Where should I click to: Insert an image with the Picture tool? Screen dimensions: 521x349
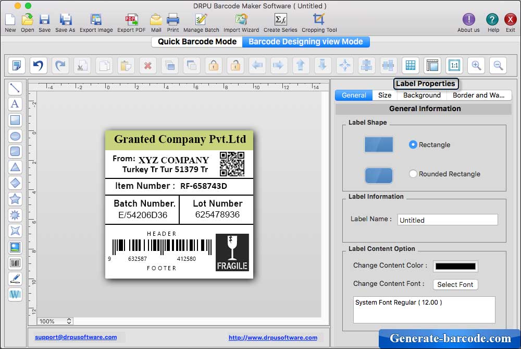[x=15, y=247]
